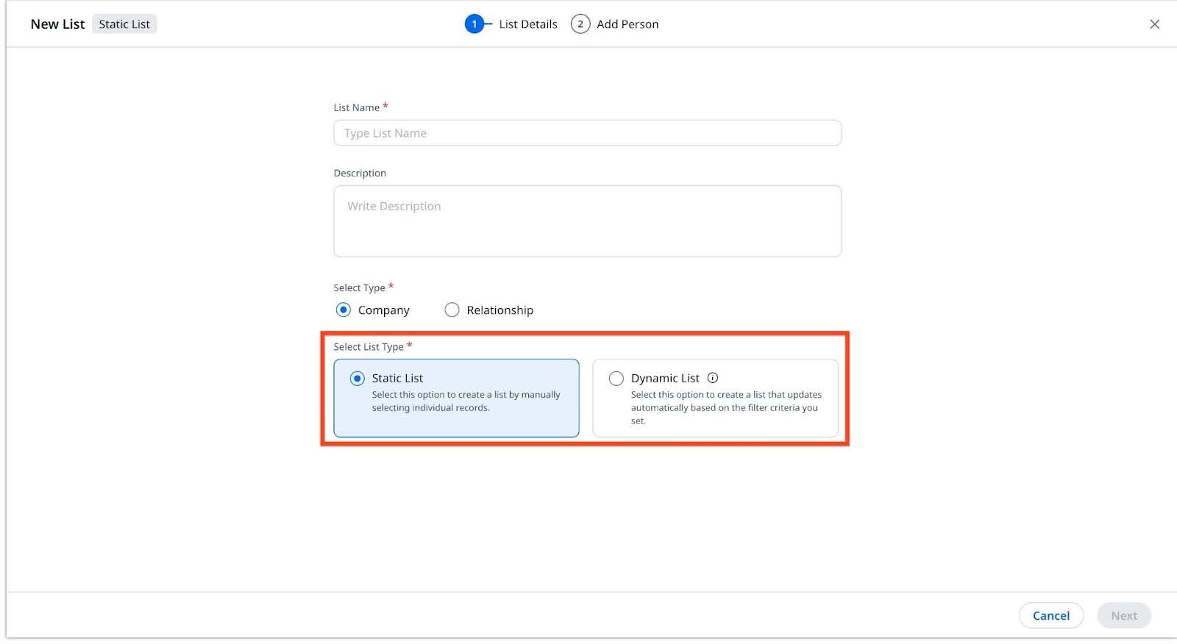Select the Dynamic List radio option
Screen dimensions: 1177x644
point(616,379)
